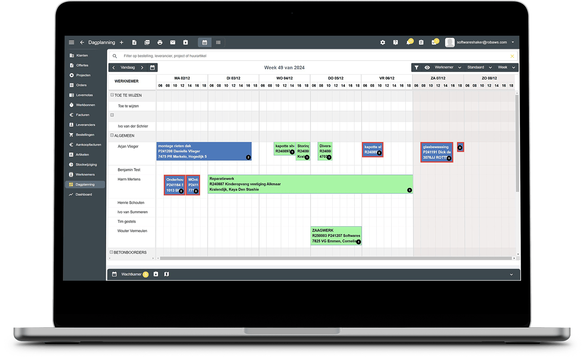Click the email envelope icon
Screen dimensions: 586x357
pyautogui.click(x=173, y=42)
